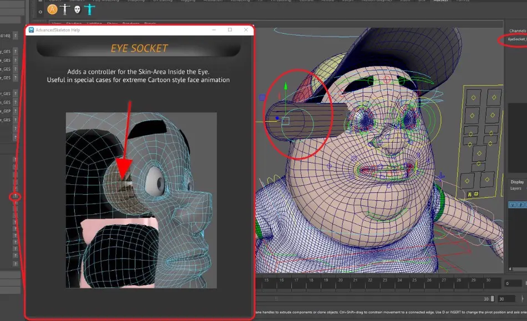The image size is (527, 321).
Task: Click the skull face shelf icon
Action: [x=77, y=9]
